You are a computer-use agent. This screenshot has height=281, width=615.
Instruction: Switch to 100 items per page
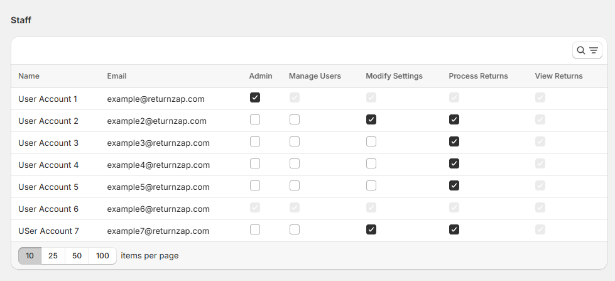[102, 256]
